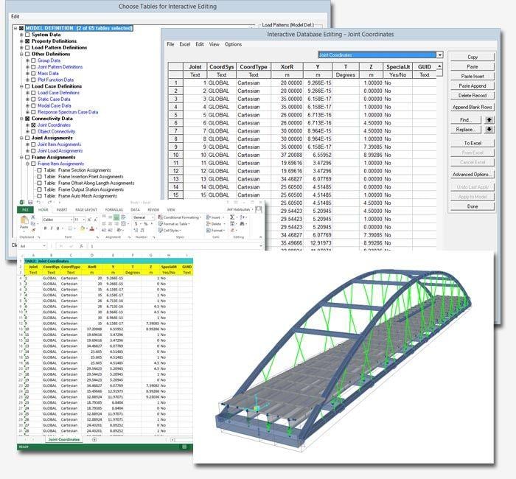Click the red Font Color swatch

[92, 228]
